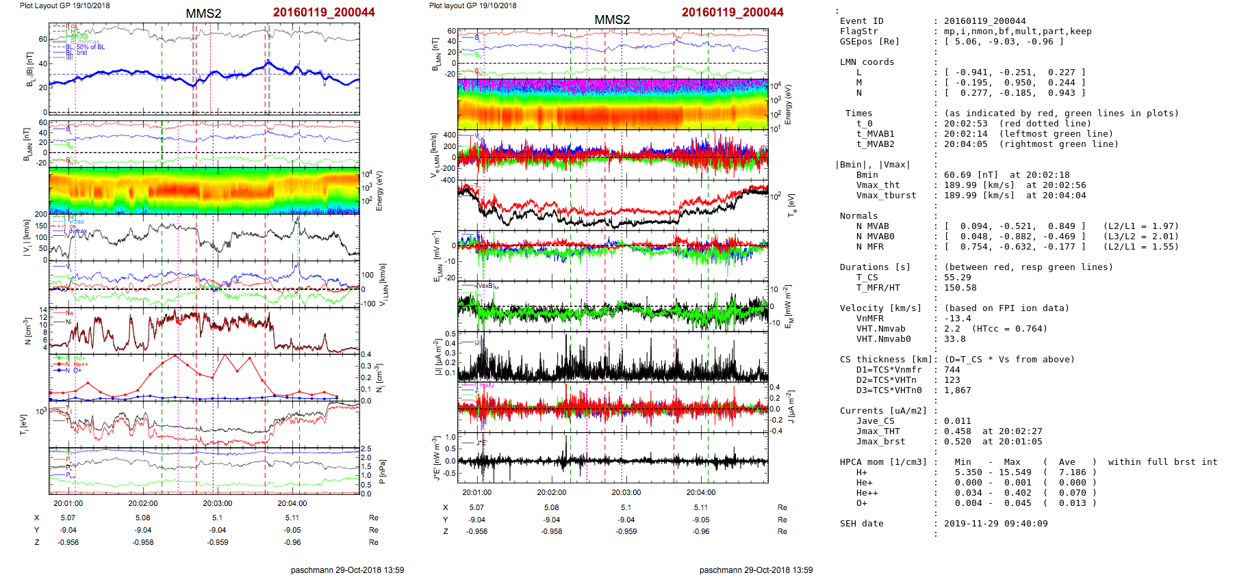1235x575 pixels.
Task: Click the N [cm-3] axis label on left plot
Action: [x=28, y=330]
